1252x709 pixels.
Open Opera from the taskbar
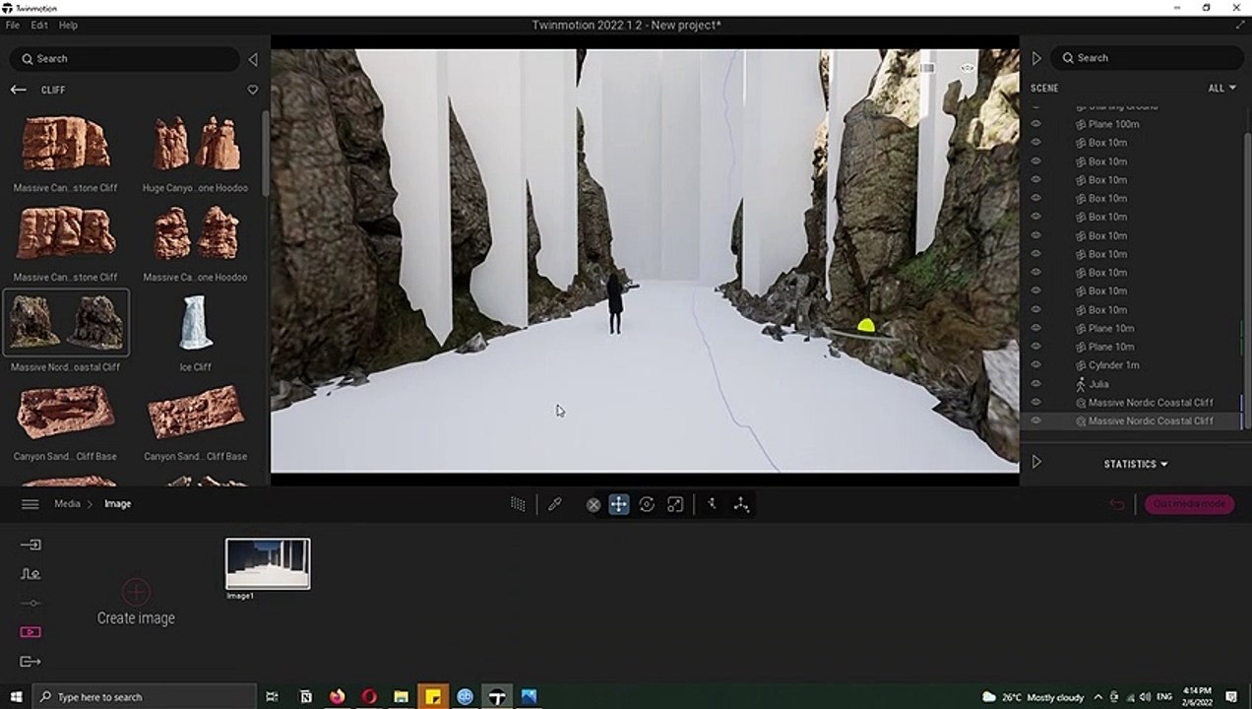[369, 696]
